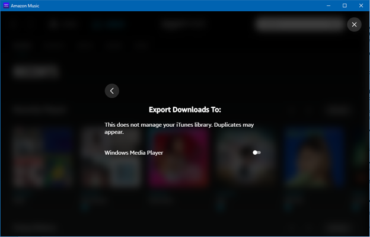370x237 pixels.
Task: Click the iTunes library duplicates notice text
Action: tap(179, 128)
